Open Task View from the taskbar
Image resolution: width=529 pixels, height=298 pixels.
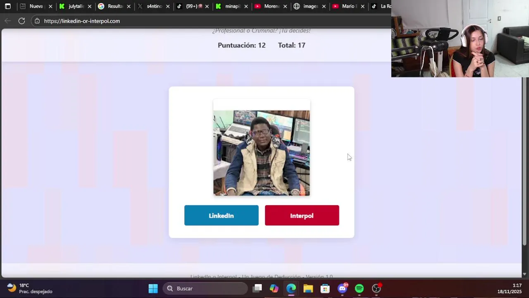[x=257, y=288]
